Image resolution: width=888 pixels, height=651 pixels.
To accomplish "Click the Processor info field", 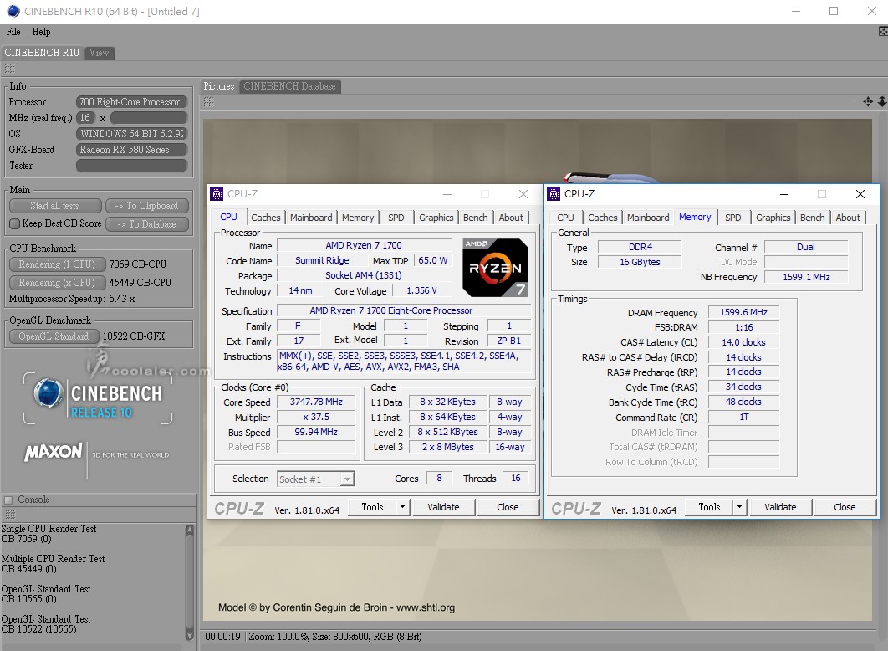I will [131, 102].
